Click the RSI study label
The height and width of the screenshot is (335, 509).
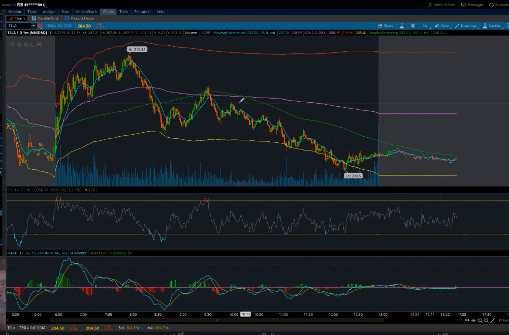click(37, 190)
